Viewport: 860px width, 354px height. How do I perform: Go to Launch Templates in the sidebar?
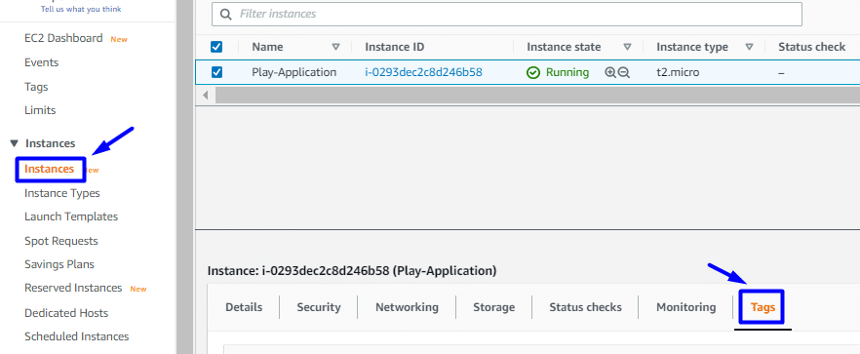(x=71, y=216)
